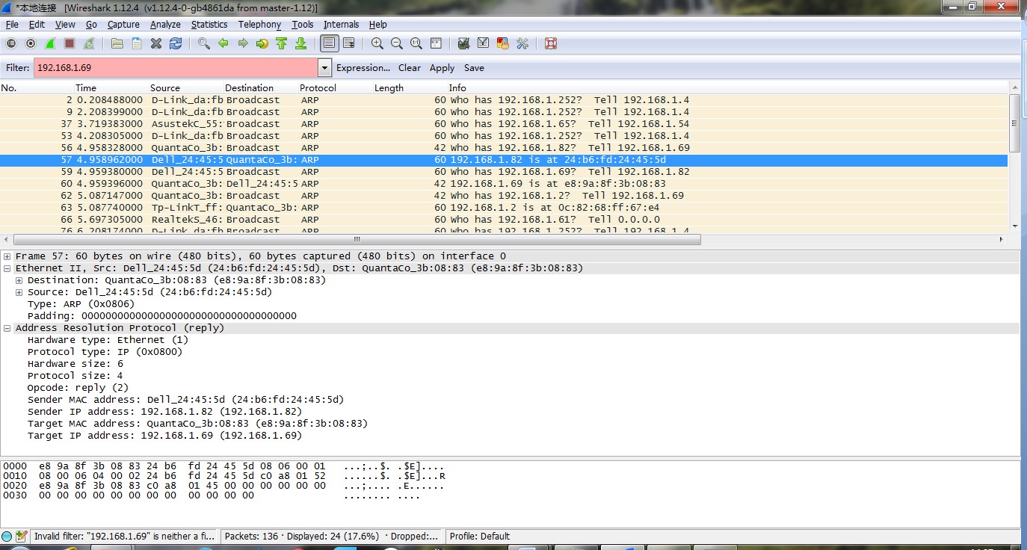Focus the red filter input field
The height and width of the screenshot is (550, 1027).
[176, 67]
